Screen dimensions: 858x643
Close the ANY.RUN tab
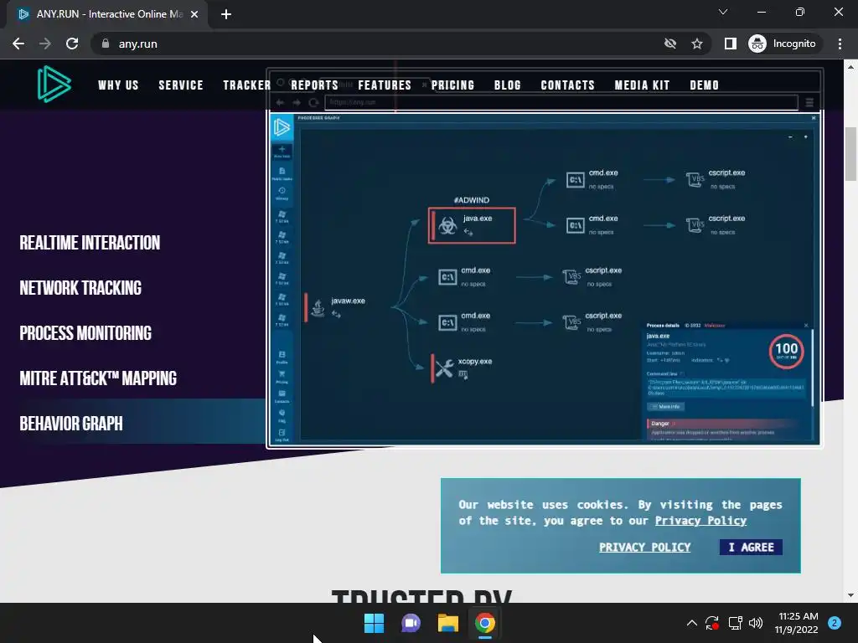point(194,14)
